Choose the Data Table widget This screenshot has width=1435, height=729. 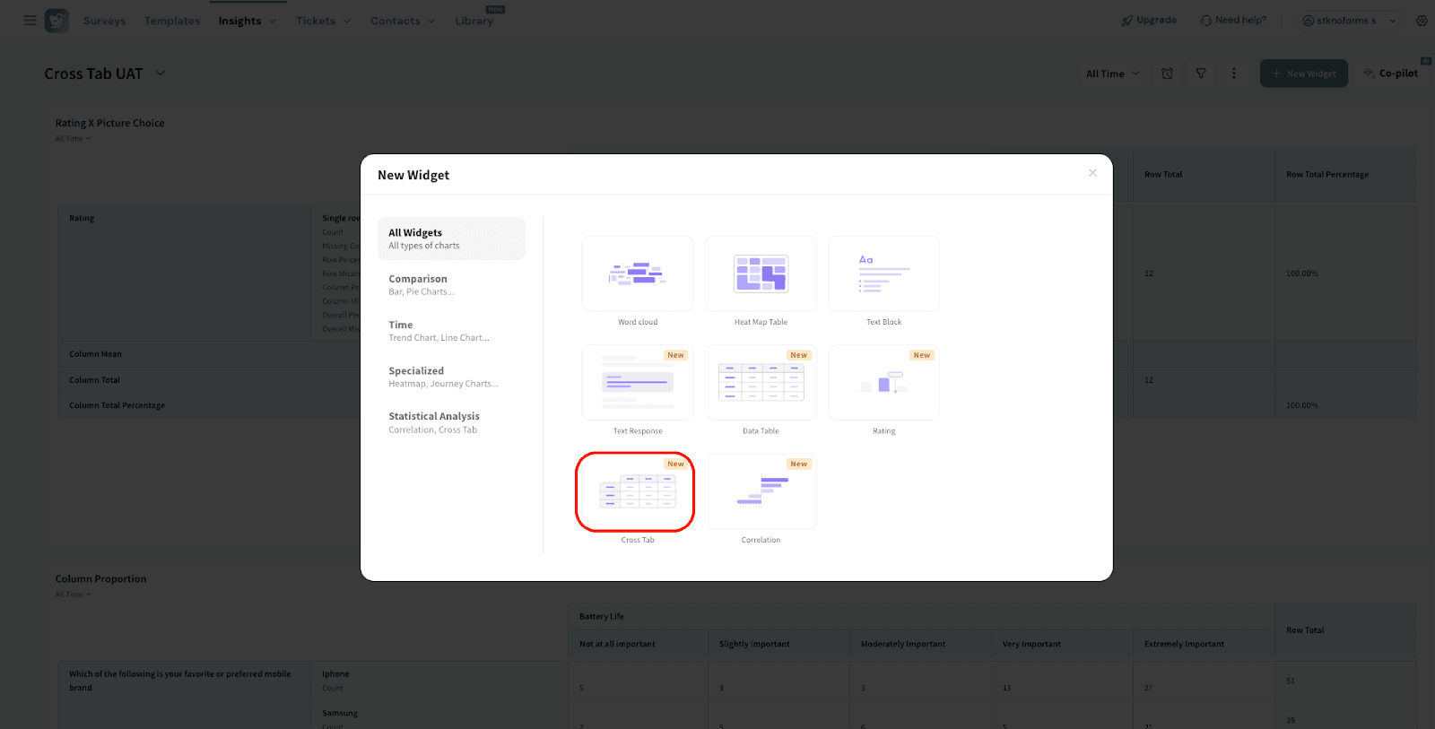pyautogui.click(x=761, y=383)
